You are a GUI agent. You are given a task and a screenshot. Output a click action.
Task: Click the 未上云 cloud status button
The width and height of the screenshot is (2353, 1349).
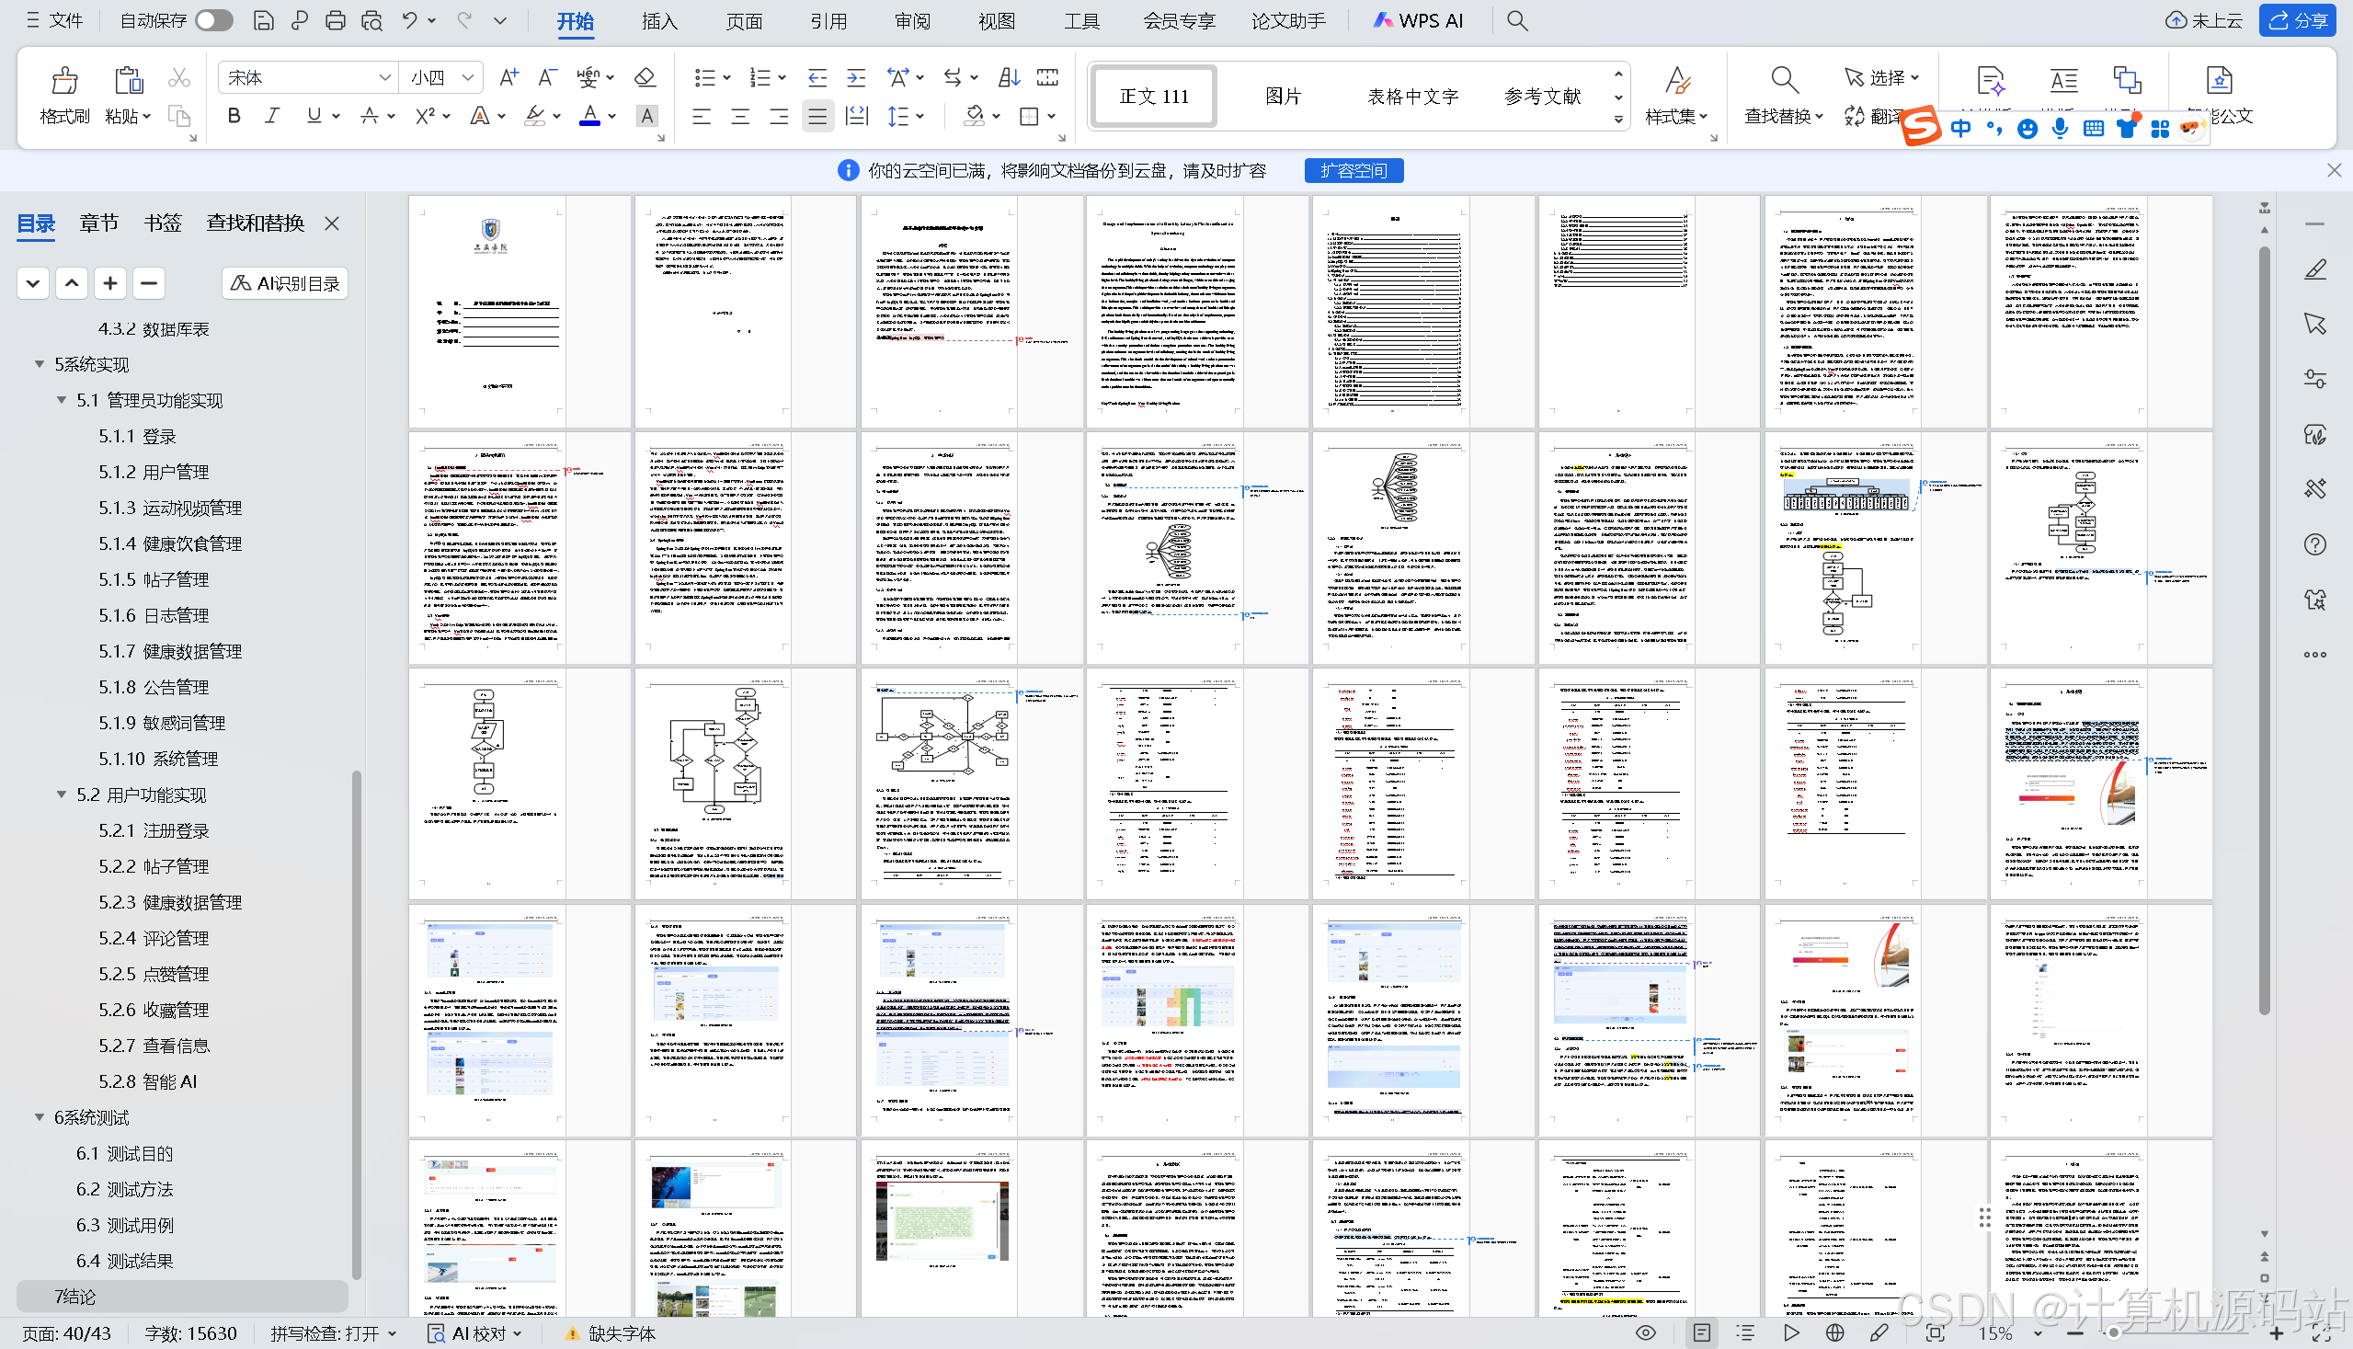(2204, 20)
